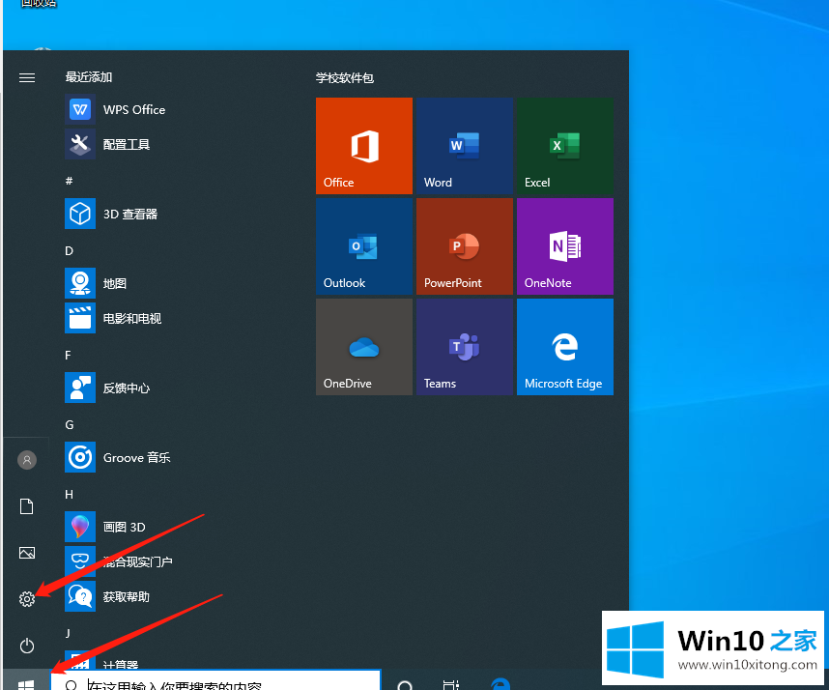Click the Office tile

364,146
